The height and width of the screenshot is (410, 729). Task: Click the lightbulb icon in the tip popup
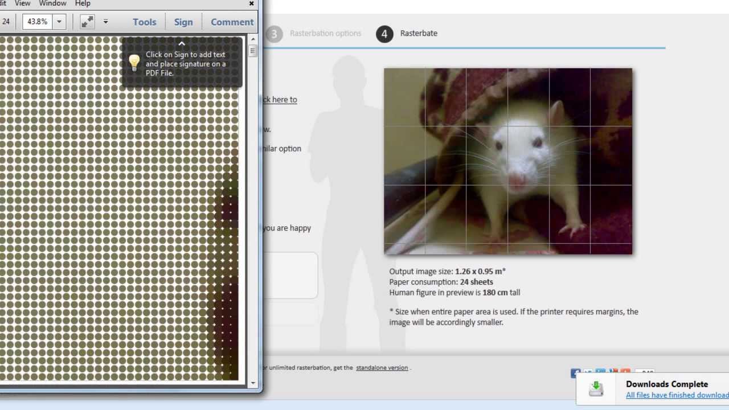point(134,63)
